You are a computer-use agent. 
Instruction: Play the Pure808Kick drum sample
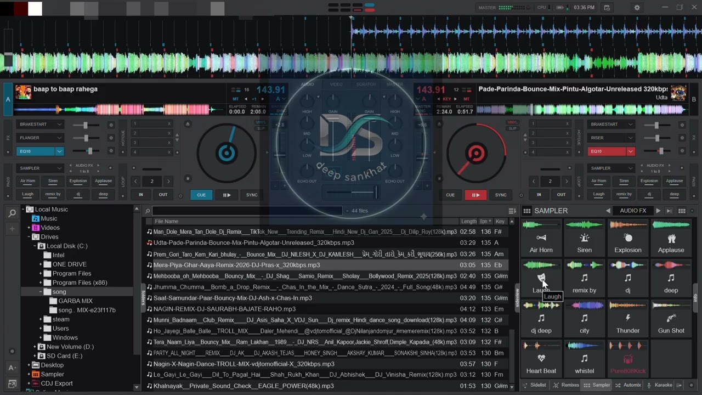pyautogui.click(x=628, y=359)
